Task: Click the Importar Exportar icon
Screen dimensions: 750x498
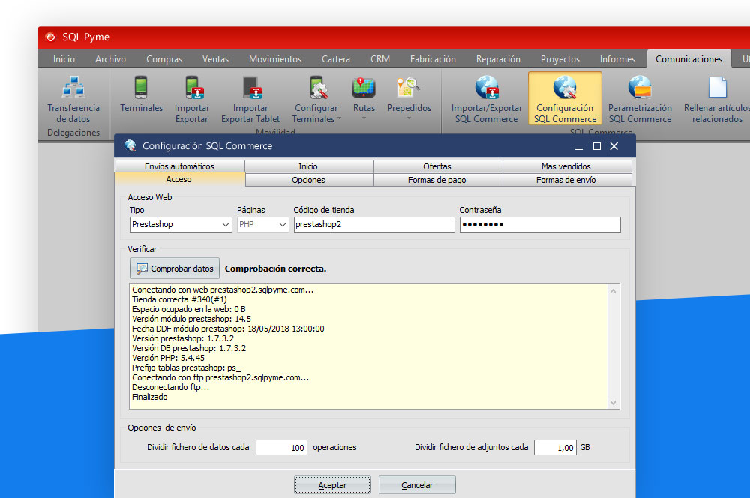Action: click(x=192, y=89)
